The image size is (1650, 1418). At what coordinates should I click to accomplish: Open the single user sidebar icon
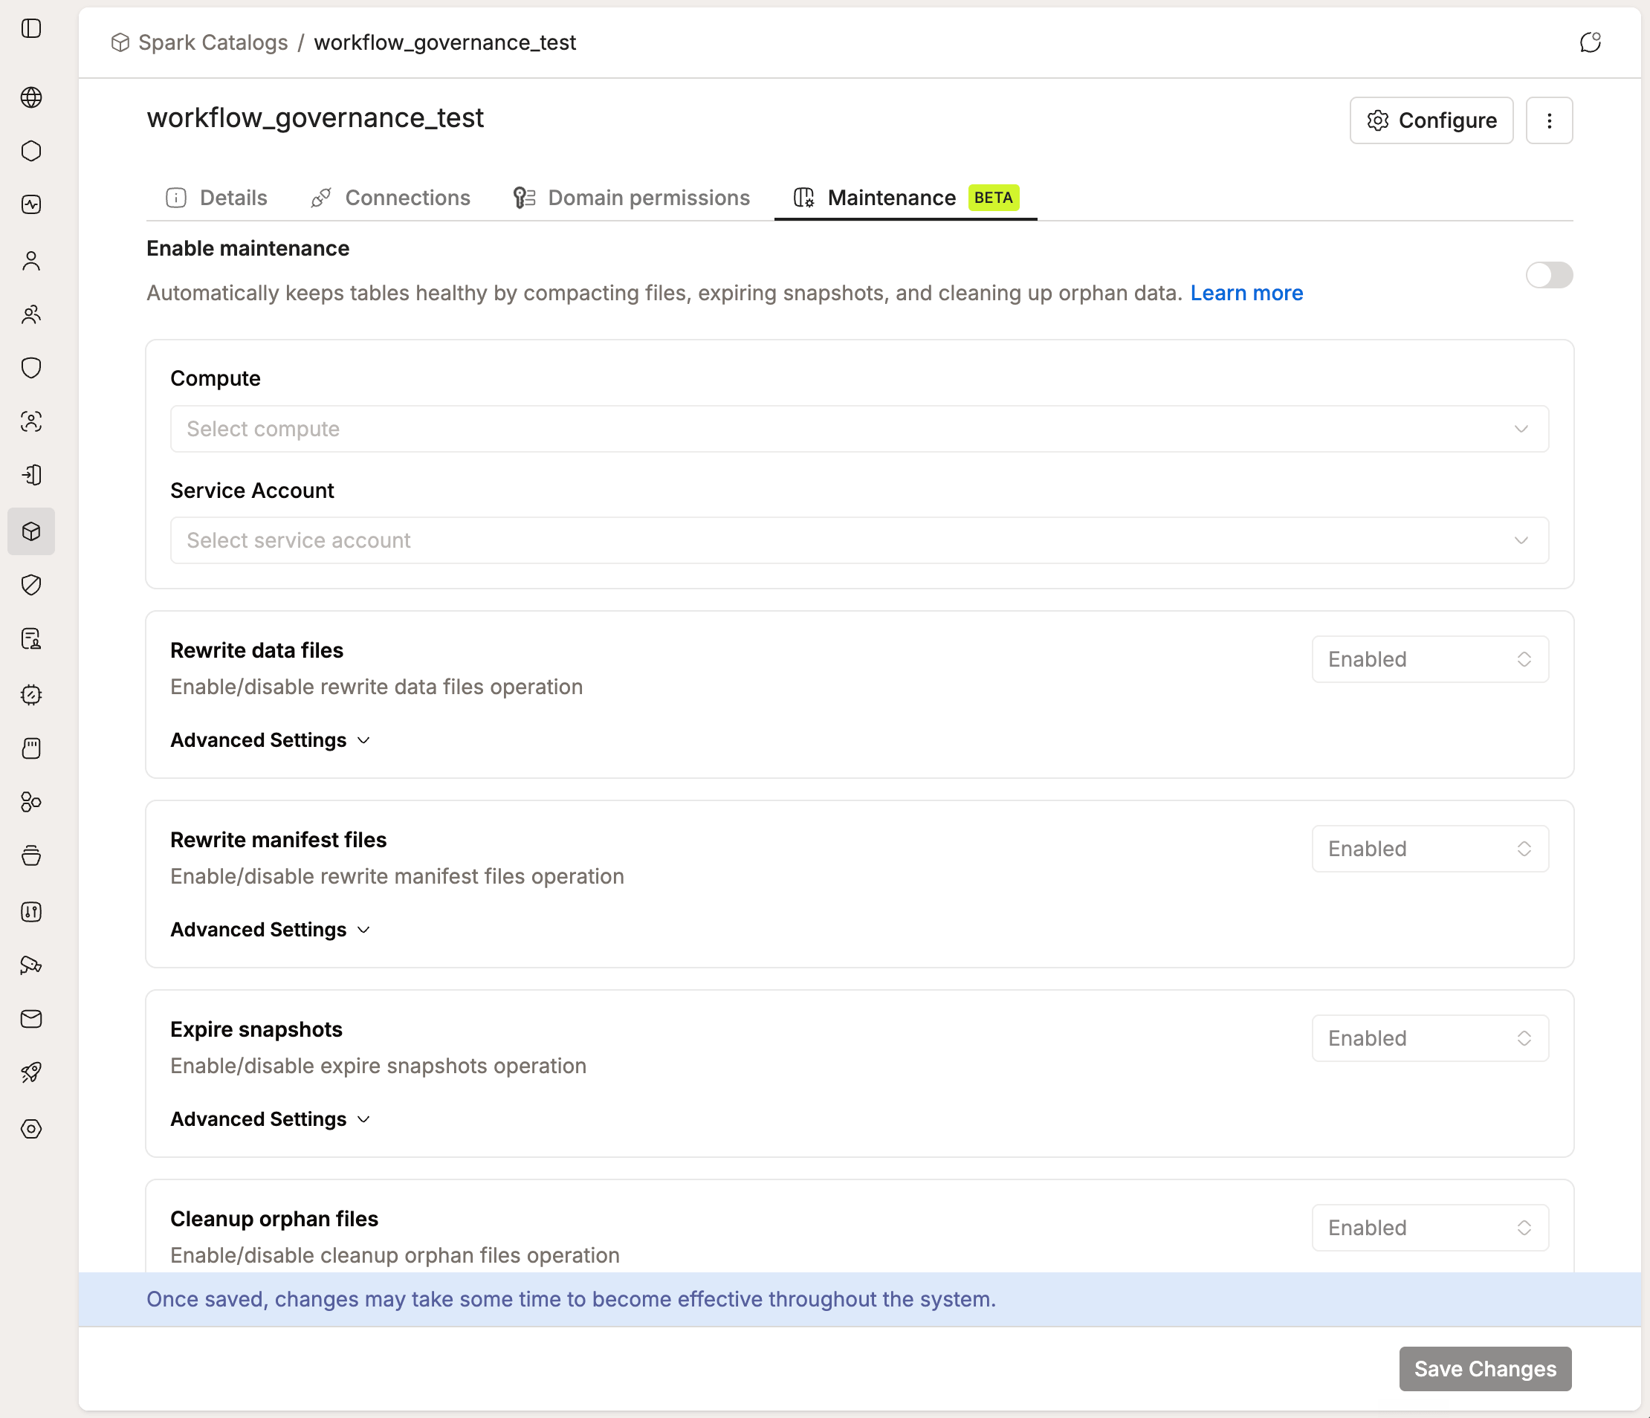coord(31,260)
